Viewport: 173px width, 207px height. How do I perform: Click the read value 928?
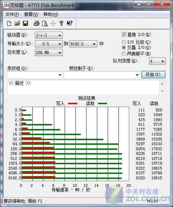click(x=159, y=110)
